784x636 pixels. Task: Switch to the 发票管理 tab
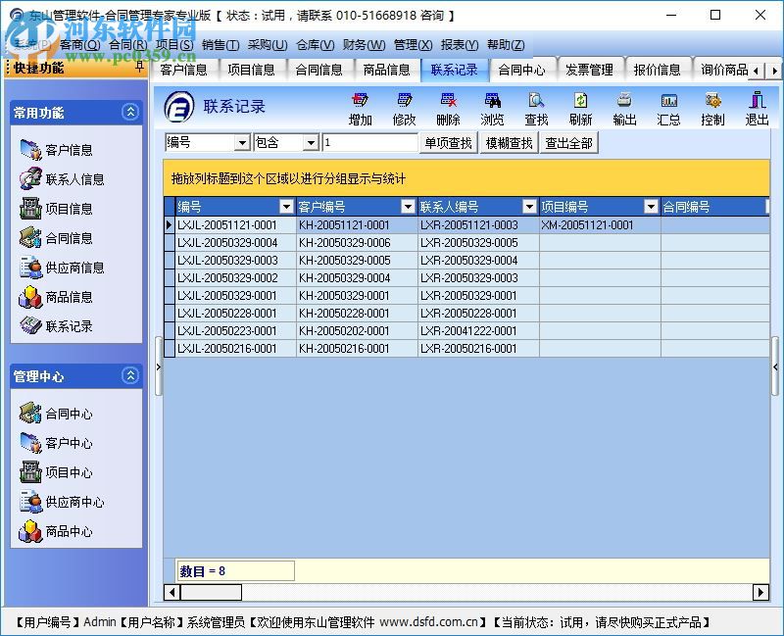tap(591, 69)
